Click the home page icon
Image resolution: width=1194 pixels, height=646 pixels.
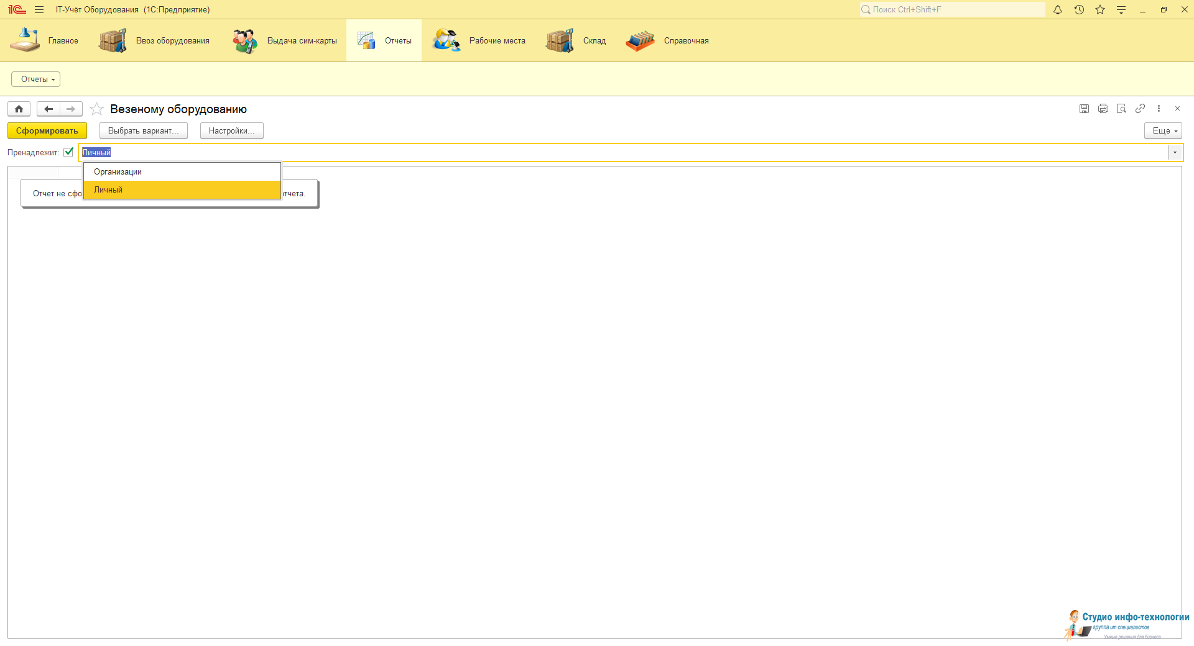[19, 109]
